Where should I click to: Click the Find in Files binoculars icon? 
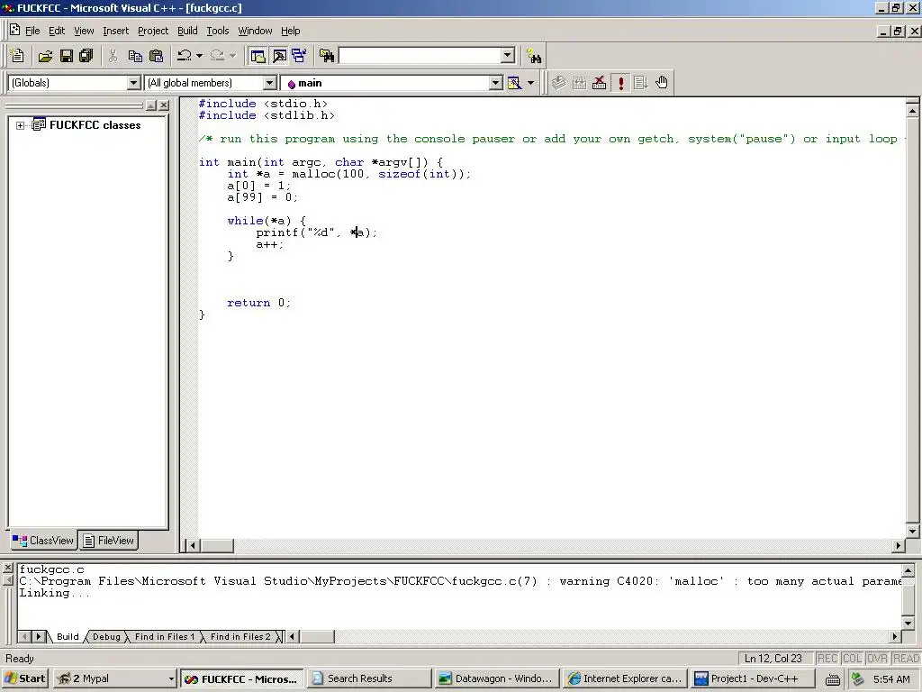(x=327, y=56)
